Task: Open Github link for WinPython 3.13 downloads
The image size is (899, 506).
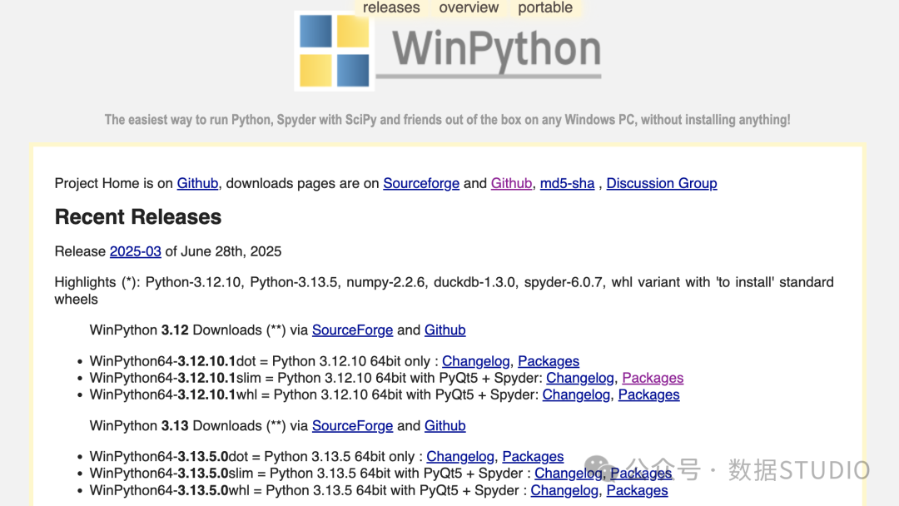Action: [x=445, y=426]
